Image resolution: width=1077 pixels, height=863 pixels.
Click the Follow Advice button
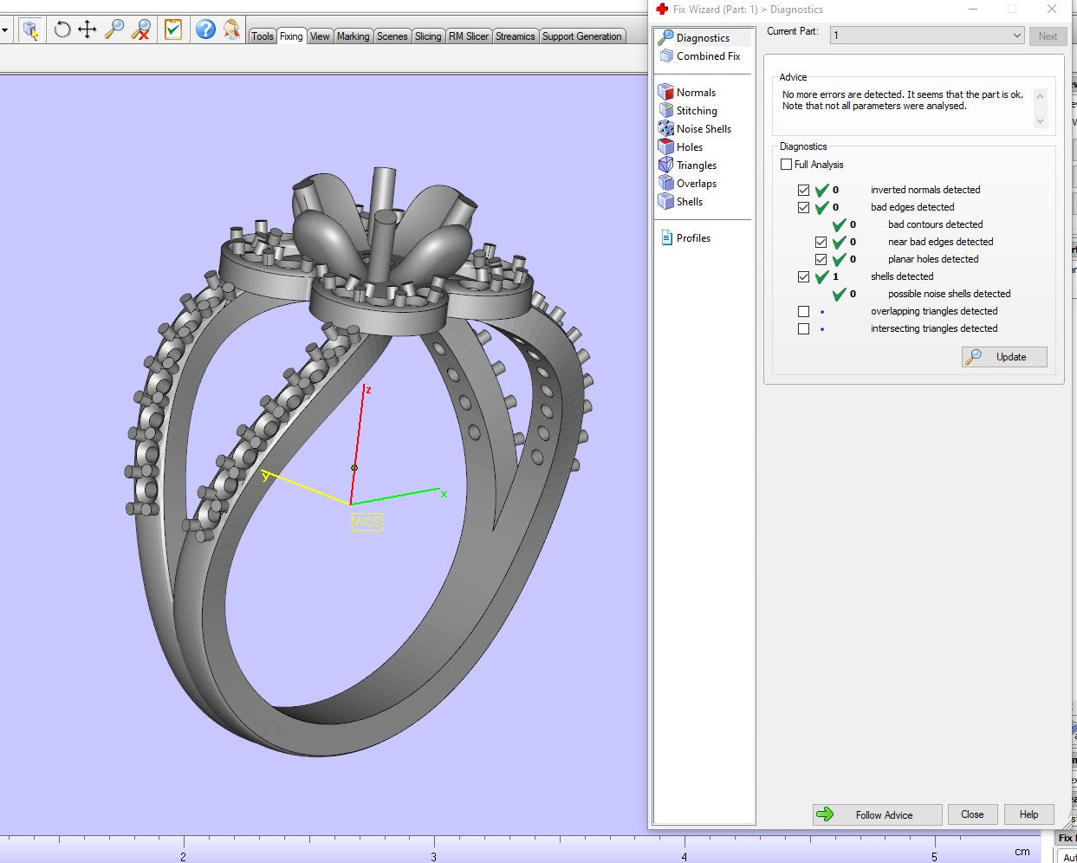(877, 814)
